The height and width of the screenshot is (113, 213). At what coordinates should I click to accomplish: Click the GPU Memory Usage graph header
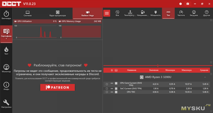tap(80, 21)
